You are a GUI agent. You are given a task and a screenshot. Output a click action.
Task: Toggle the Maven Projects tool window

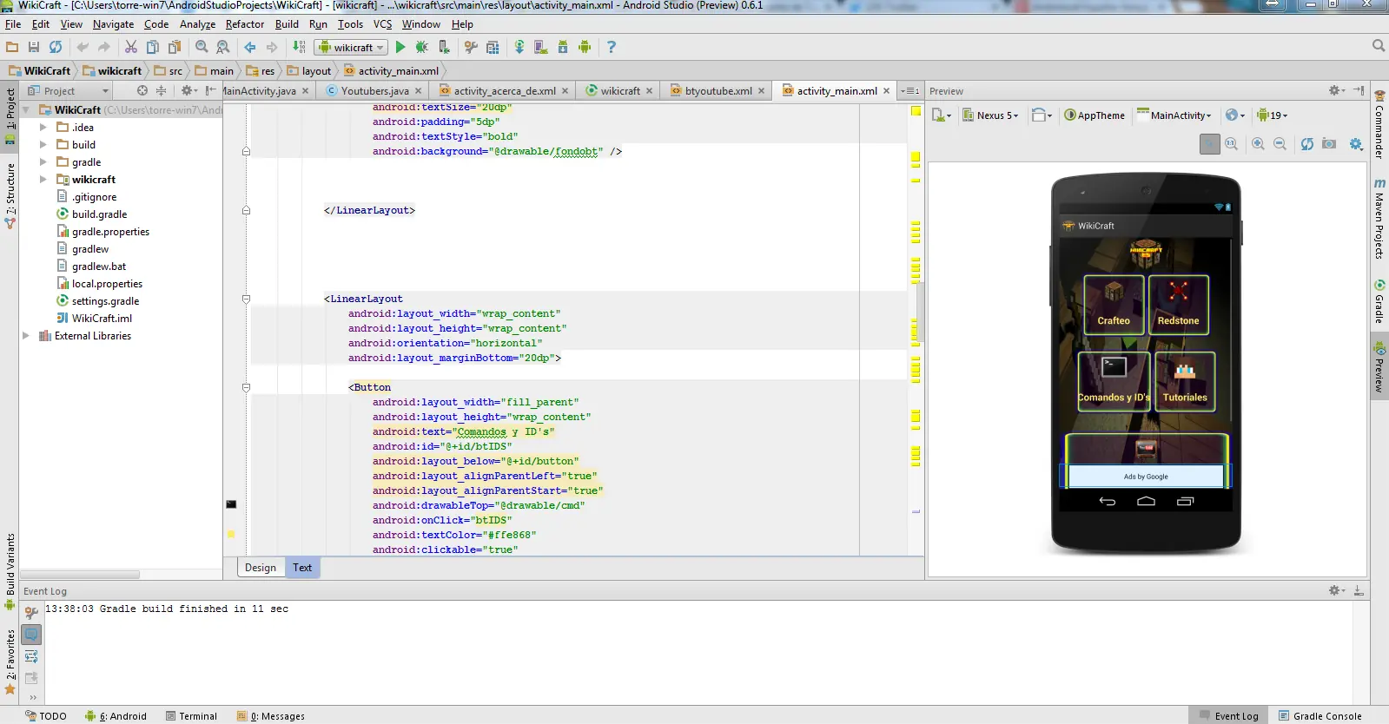[1379, 219]
